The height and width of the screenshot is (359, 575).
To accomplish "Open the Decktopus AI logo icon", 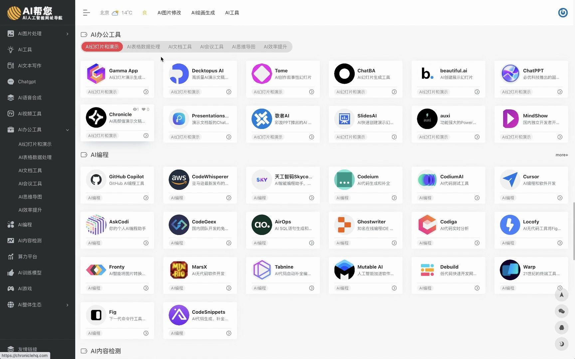I will pos(179,73).
